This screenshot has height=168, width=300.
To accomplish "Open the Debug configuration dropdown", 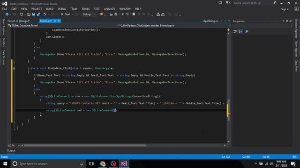I will [95, 14].
